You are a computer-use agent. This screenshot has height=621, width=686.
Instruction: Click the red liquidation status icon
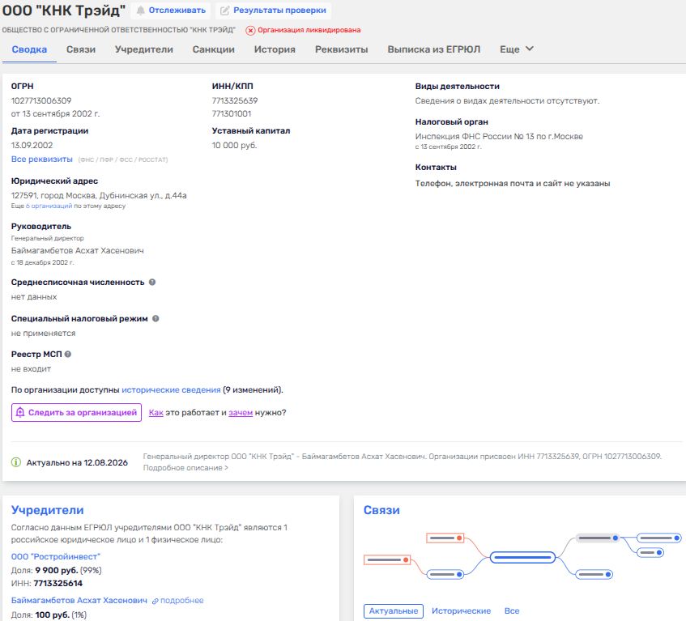tap(250, 30)
